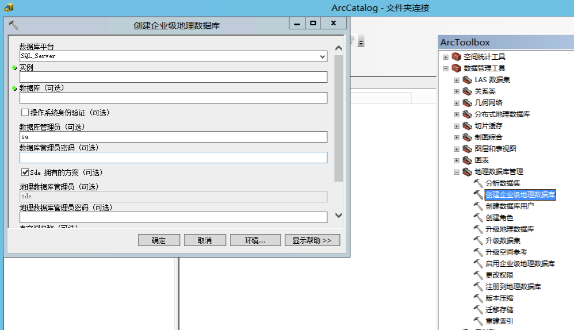This screenshot has height=330, width=574.
Task: Click hammer icon of 注册到地理数据库 tool
Action: (x=478, y=286)
